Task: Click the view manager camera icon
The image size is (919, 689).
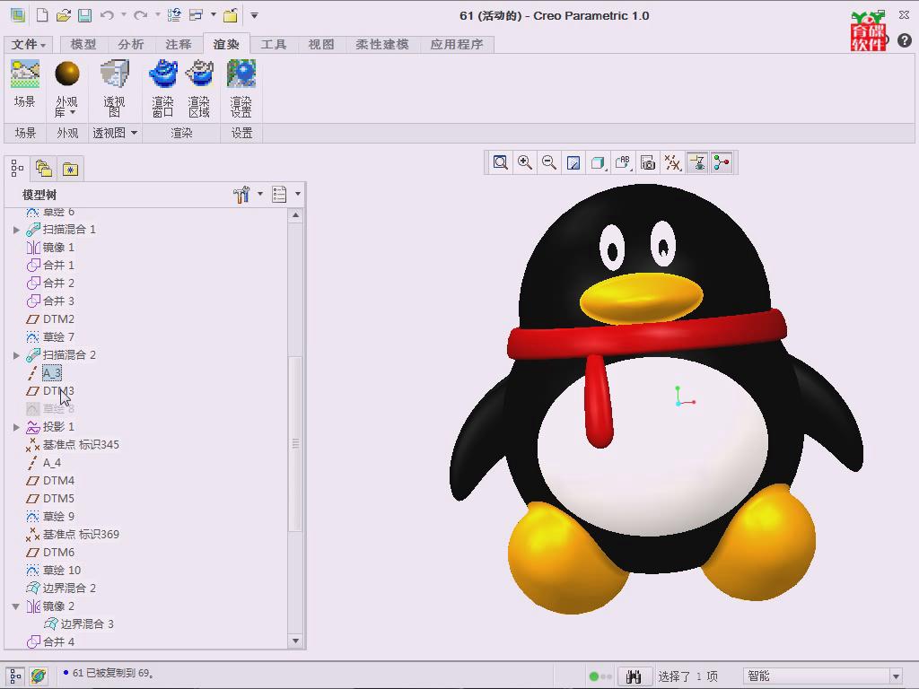Action: [648, 163]
